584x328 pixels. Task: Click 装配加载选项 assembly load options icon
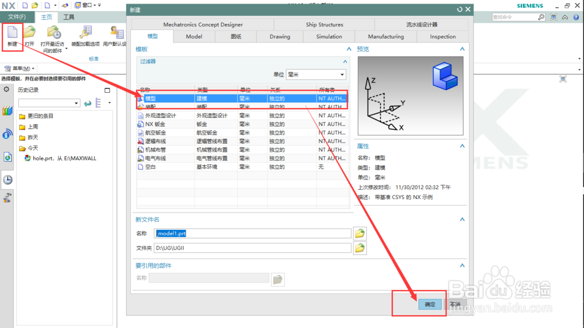pos(85,33)
